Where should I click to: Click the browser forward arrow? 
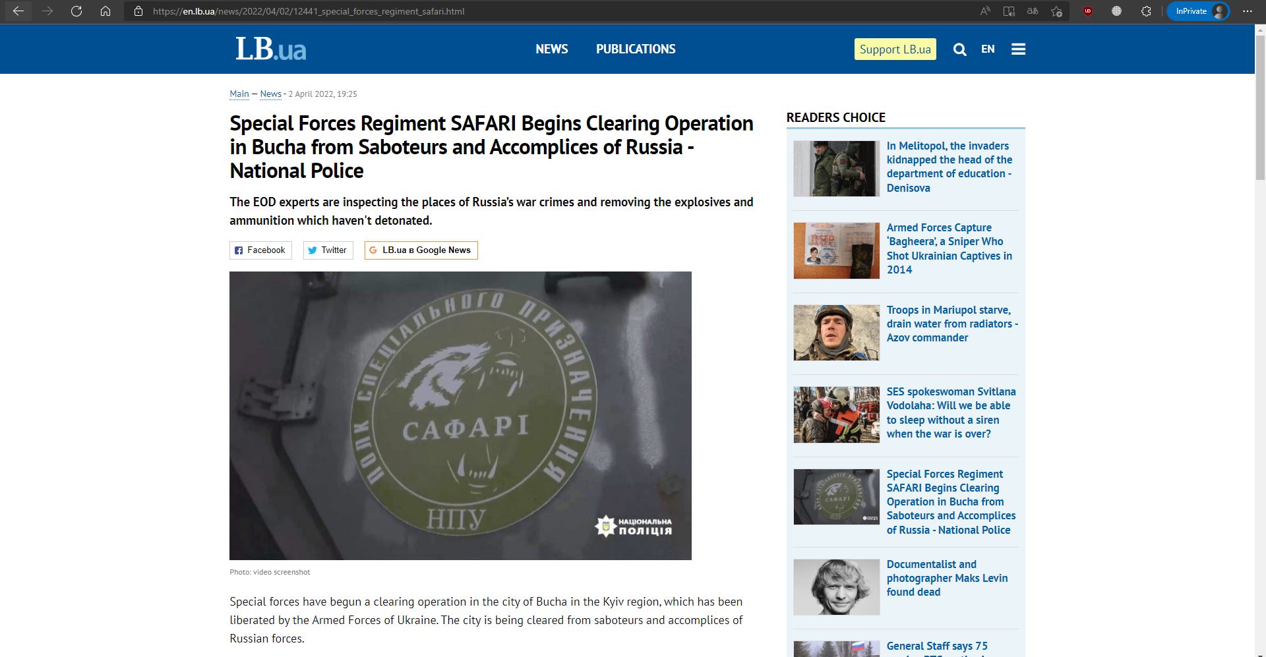coord(47,11)
